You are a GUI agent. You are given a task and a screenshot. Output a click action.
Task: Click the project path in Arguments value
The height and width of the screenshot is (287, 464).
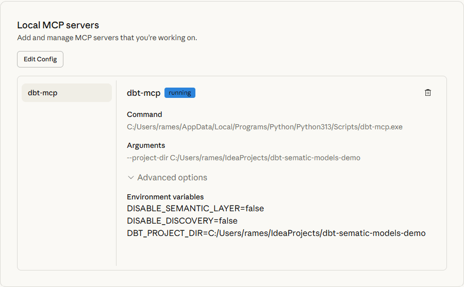coord(265,158)
